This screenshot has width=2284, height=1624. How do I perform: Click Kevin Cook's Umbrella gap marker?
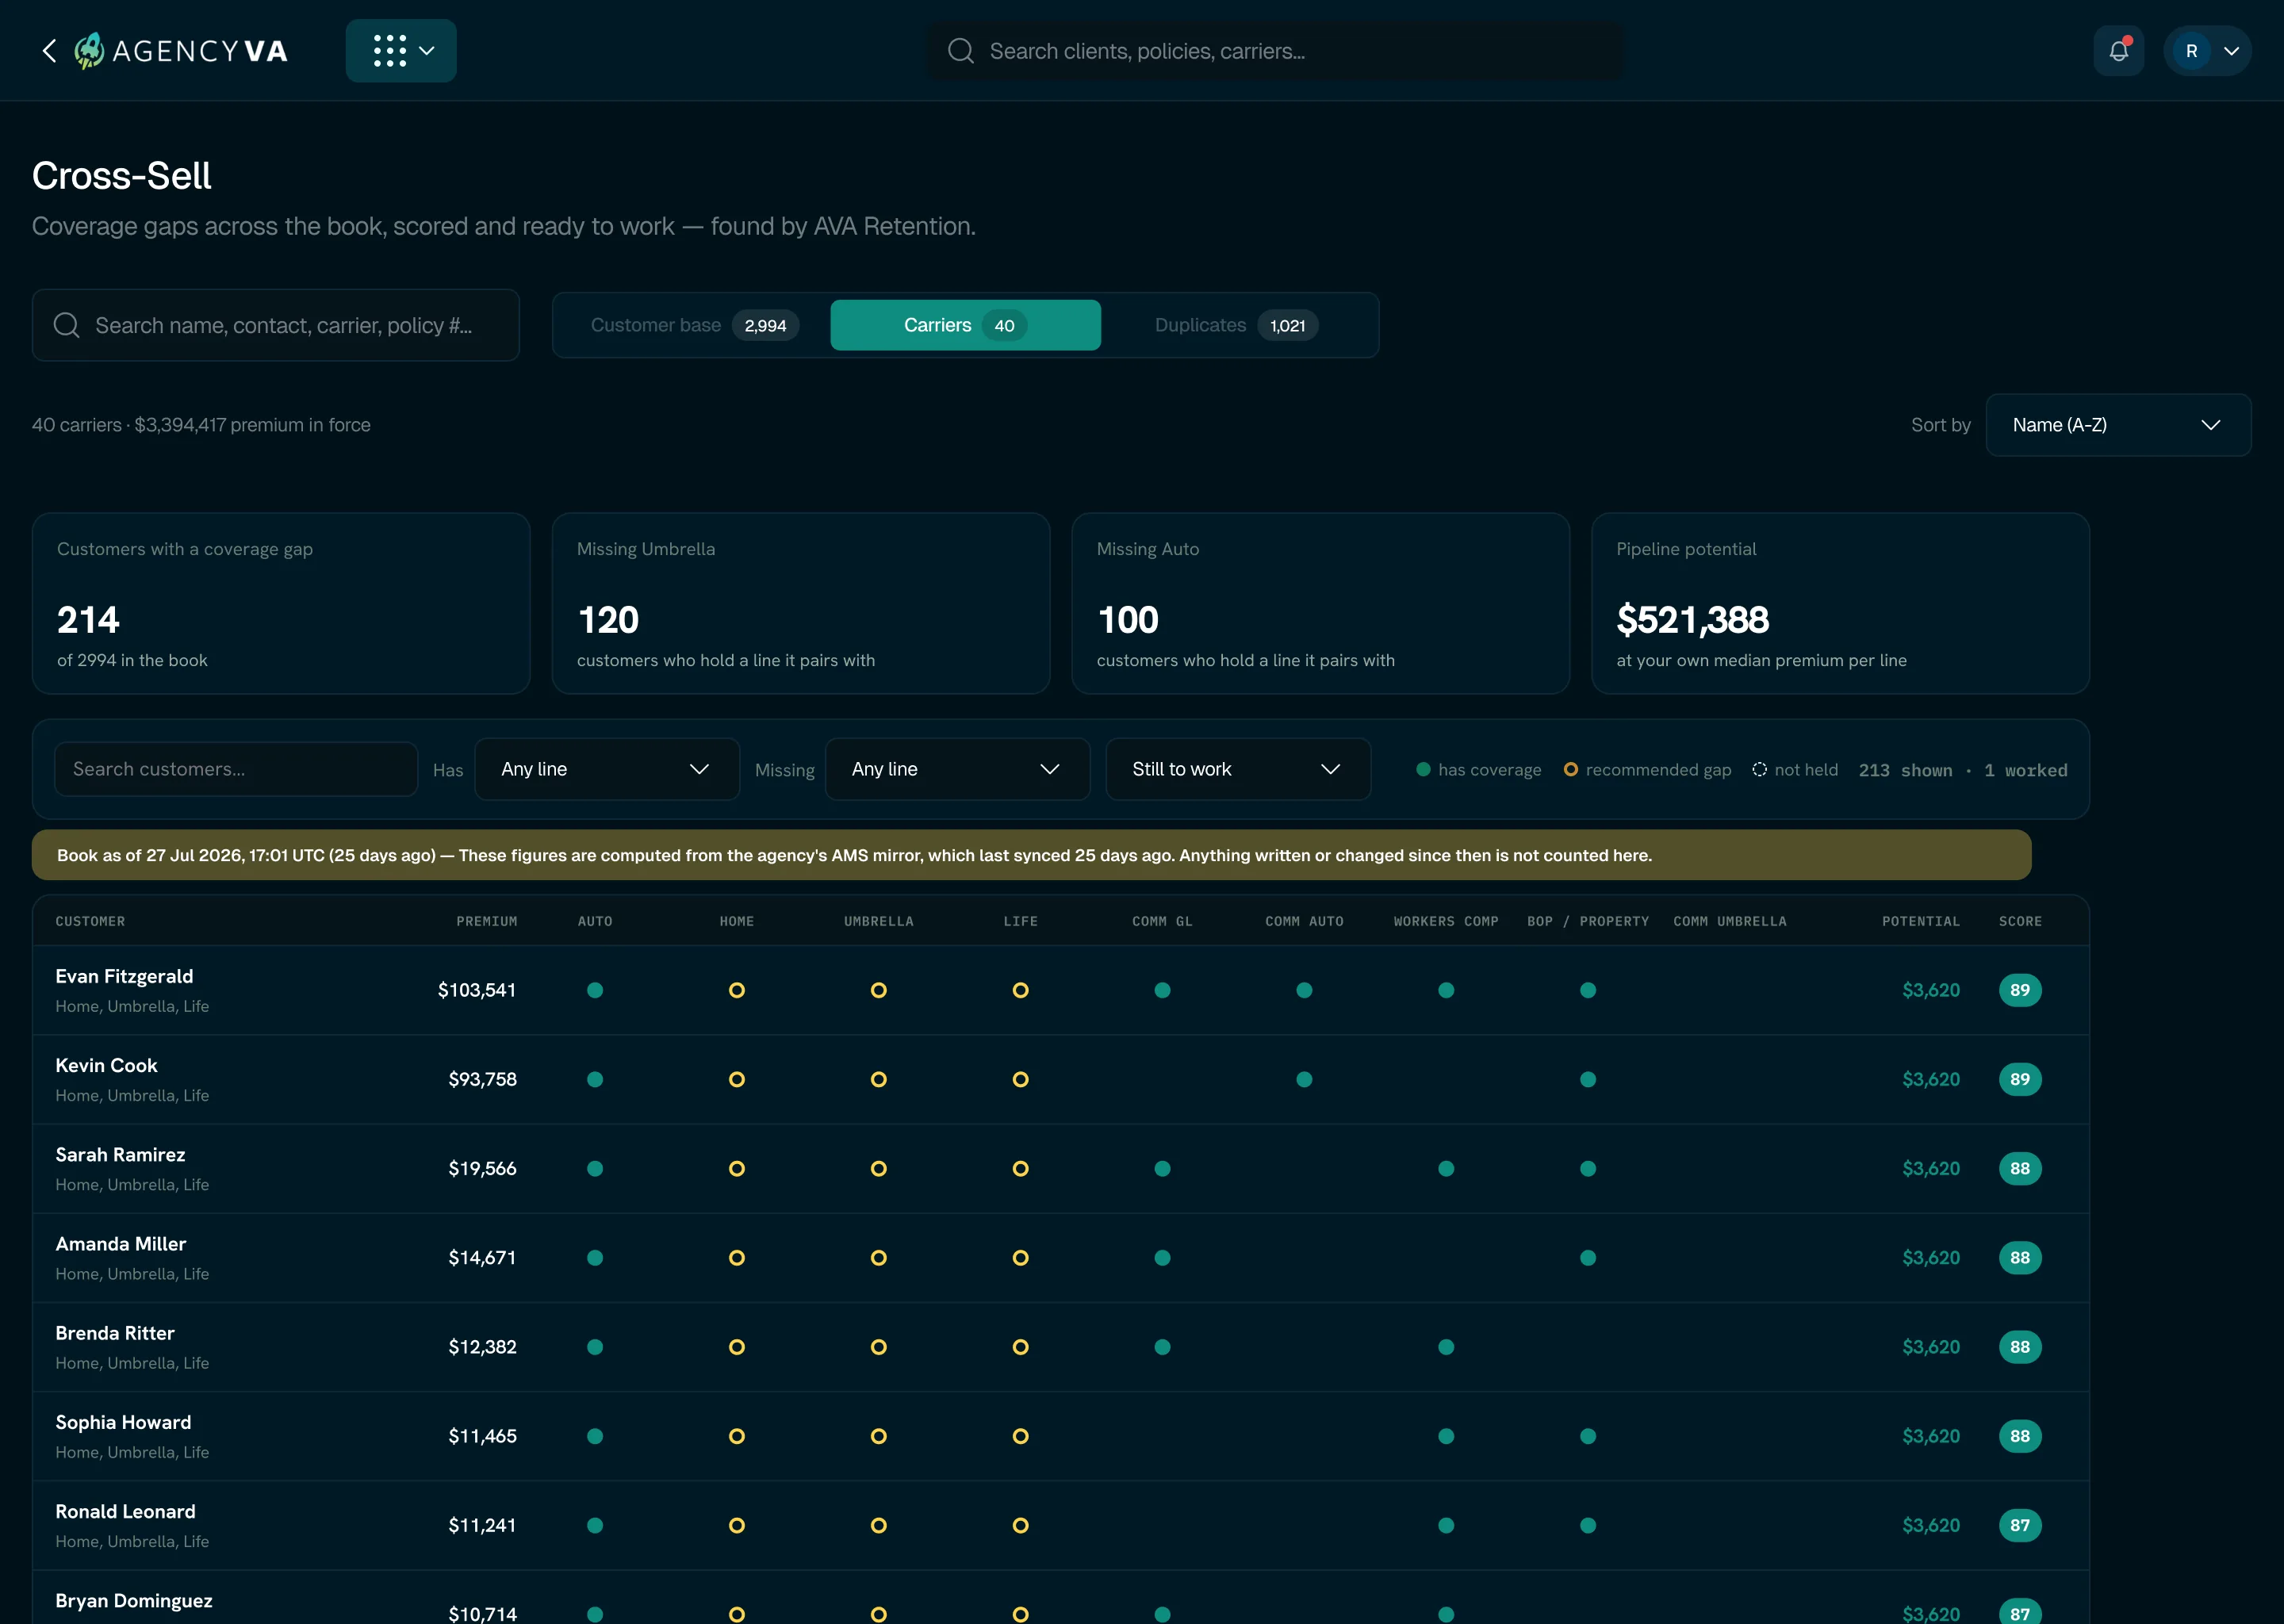[879, 1079]
